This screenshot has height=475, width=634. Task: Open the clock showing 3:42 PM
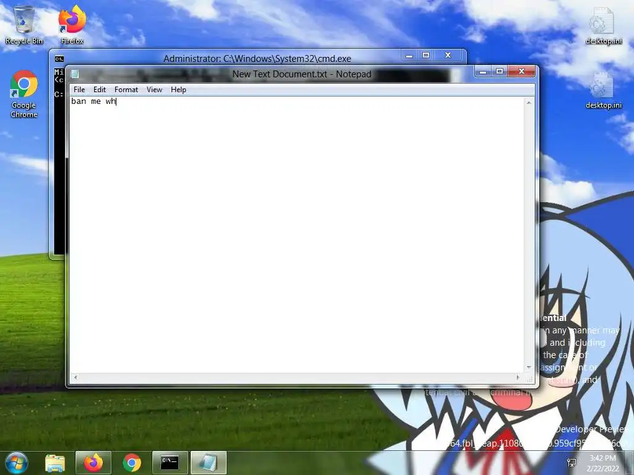[602, 463]
